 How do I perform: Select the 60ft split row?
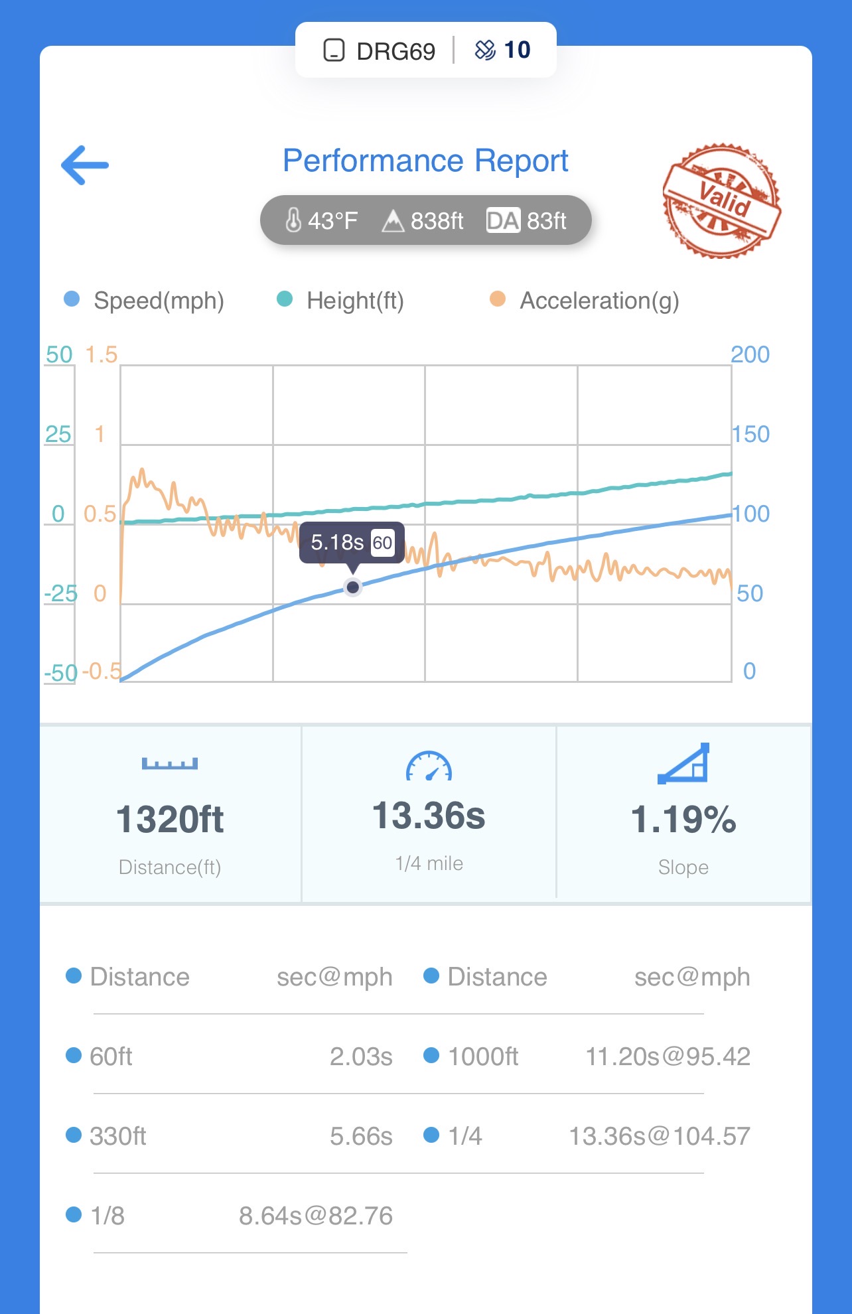click(229, 1056)
